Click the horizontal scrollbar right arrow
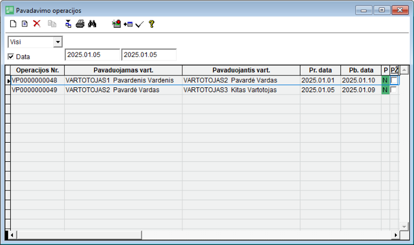 [396, 235]
